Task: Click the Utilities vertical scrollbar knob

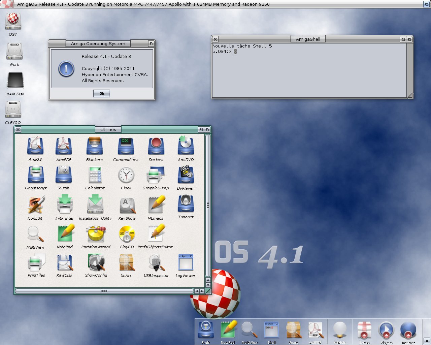Action: (208, 205)
